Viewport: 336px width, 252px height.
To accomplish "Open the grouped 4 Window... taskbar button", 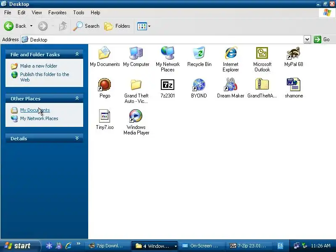I will (154, 246).
